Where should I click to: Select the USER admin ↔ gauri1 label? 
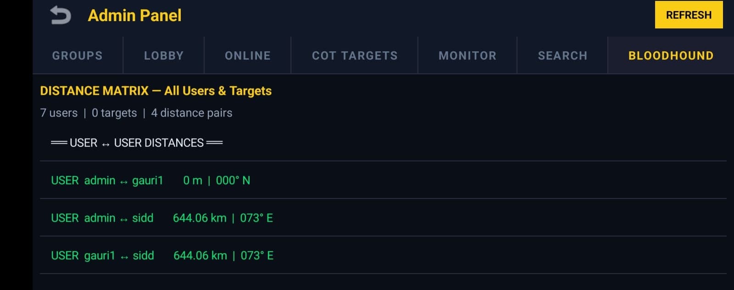(x=107, y=181)
